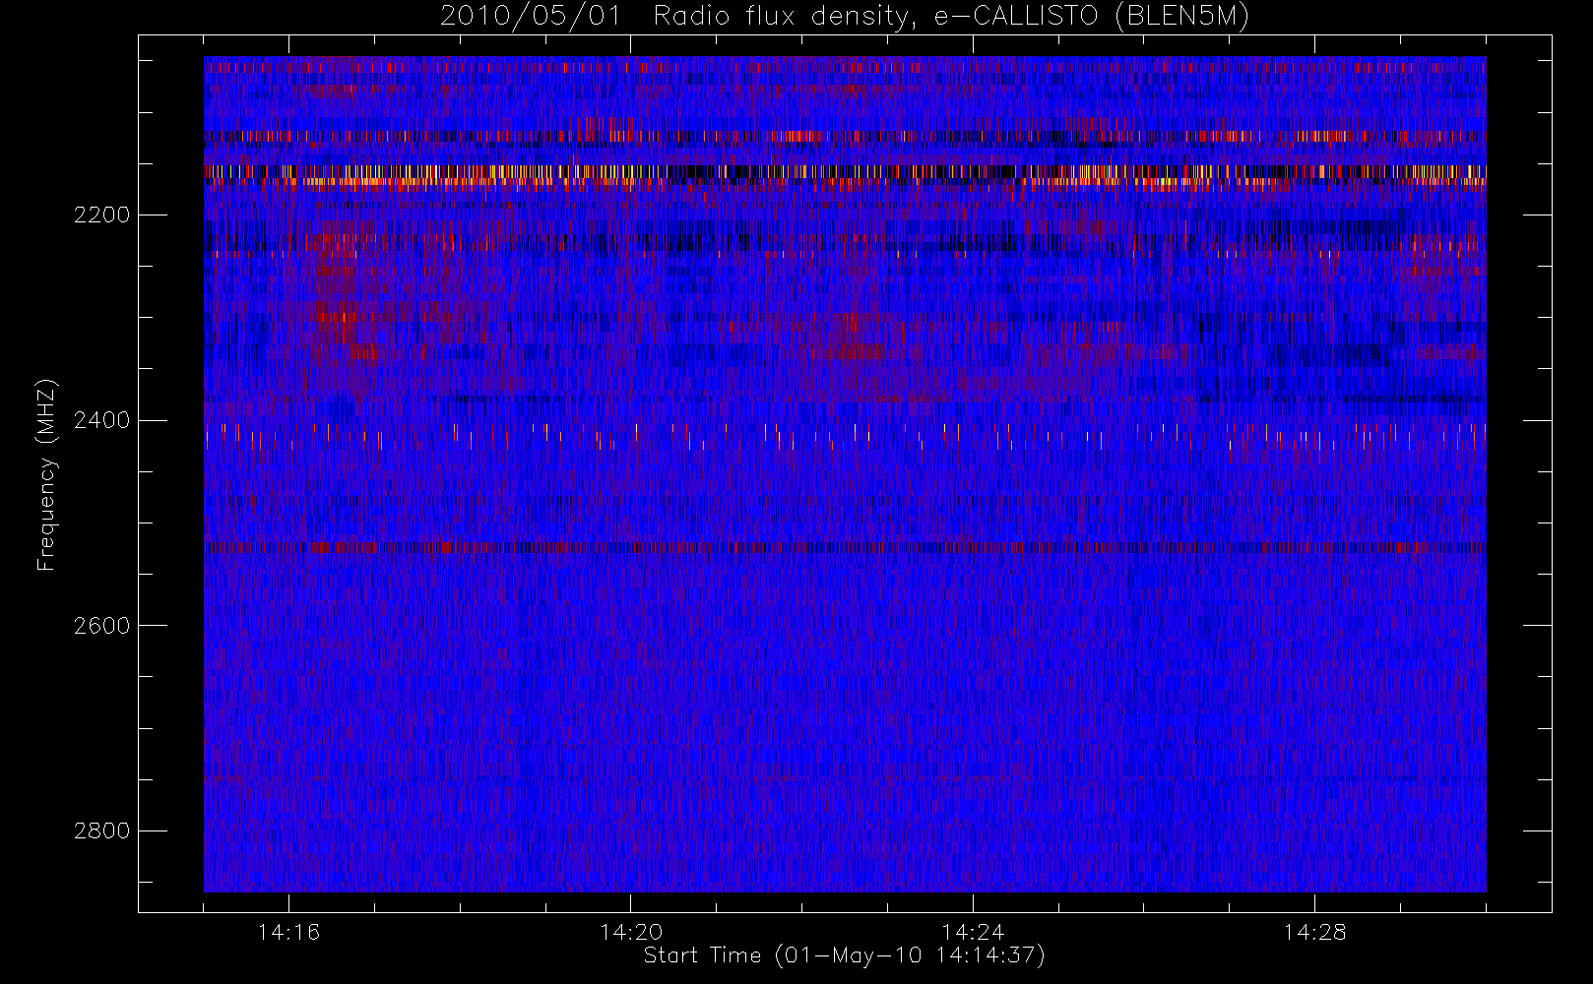
Task: Click the 2400 frequency tick label
Action: (x=101, y=420)
